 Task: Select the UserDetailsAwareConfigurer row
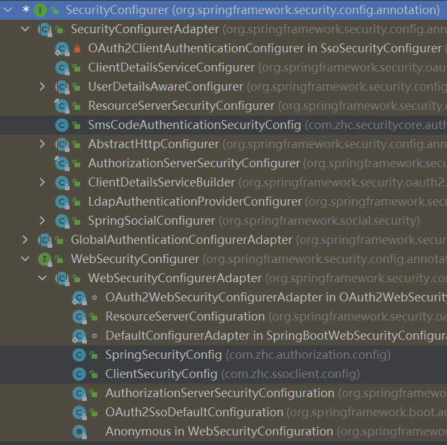click(x=223, y=87)
